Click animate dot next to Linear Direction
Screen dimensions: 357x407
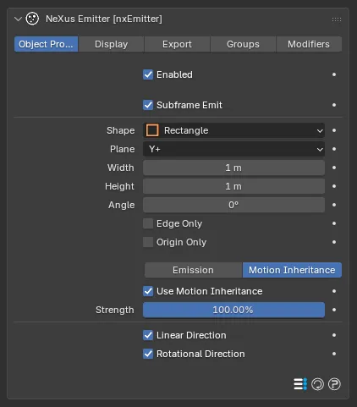pyautogui.click(x=334, y=335)
